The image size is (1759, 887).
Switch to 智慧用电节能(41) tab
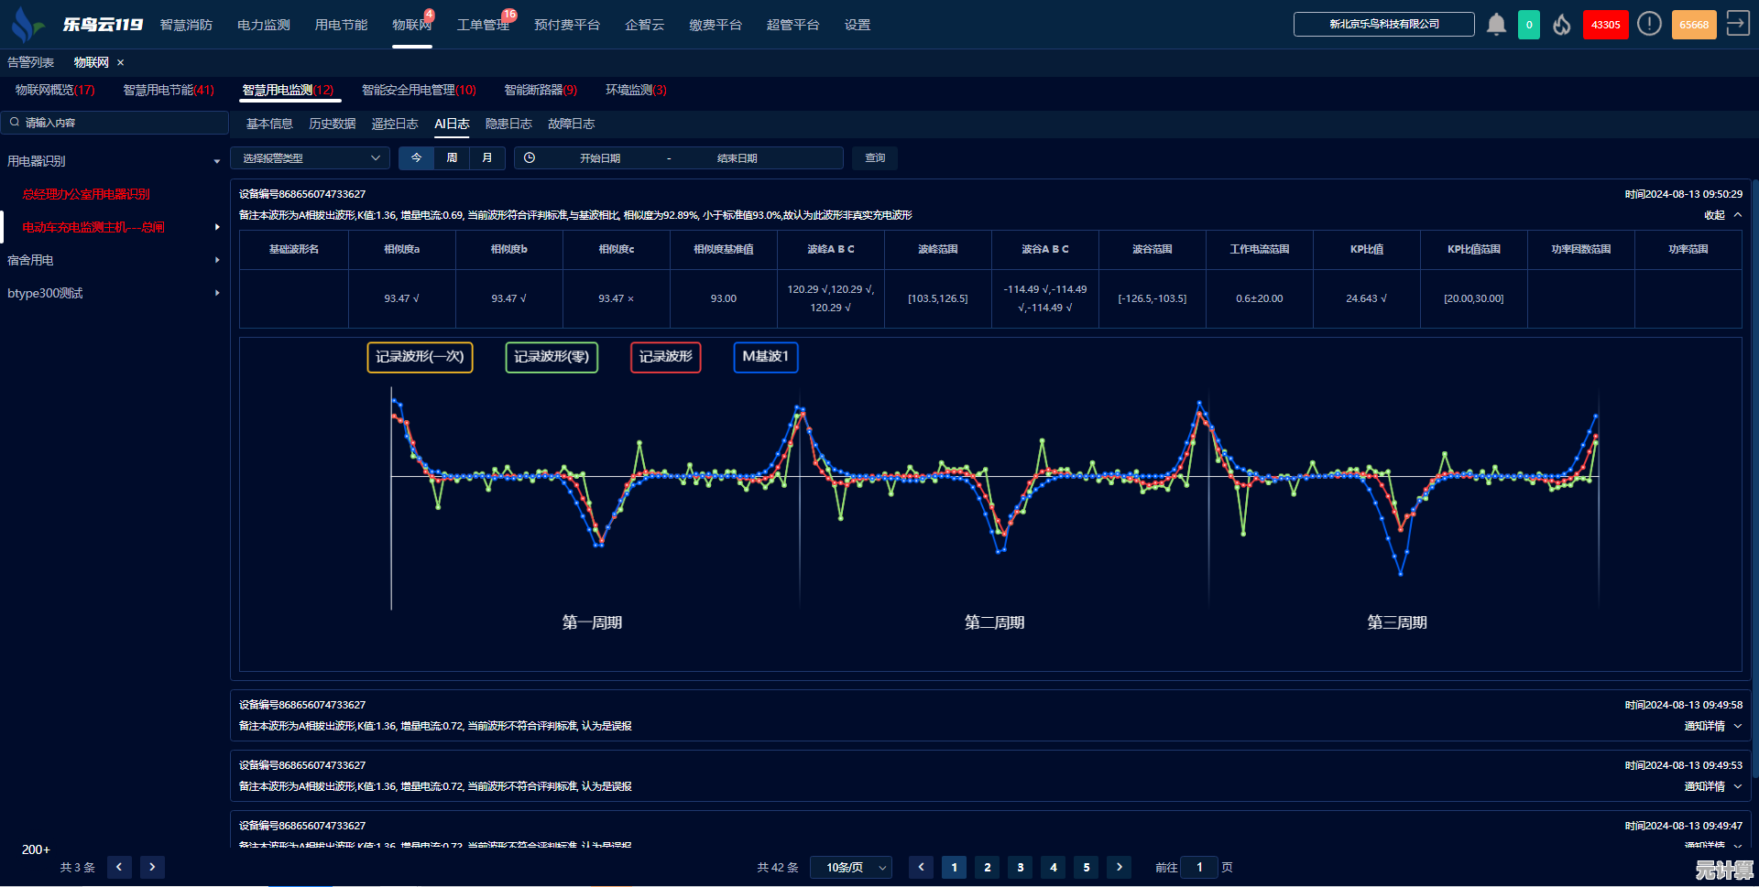click(169, 90)
